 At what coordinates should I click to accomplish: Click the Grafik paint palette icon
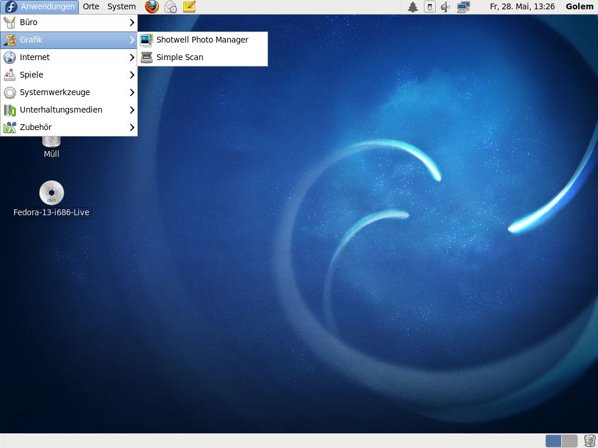pos(9,40)
